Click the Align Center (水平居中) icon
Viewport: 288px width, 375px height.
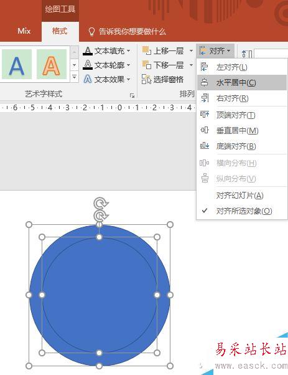[x=204, y=82]
